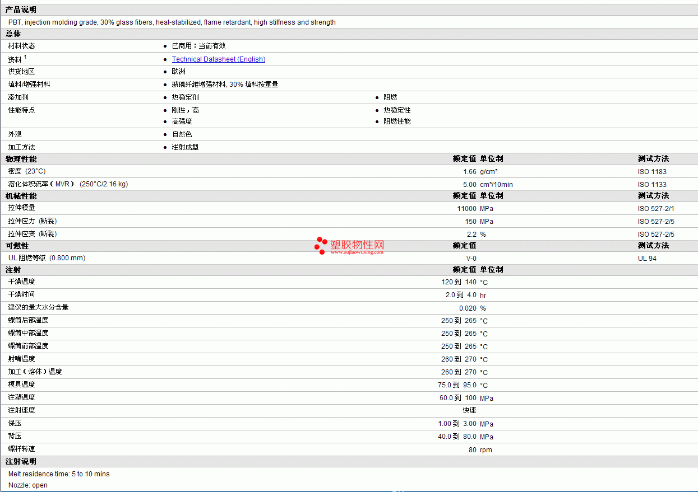Select the 性能特点 label
The height and width of the screenshot is (492, 698).
pos(21,110)
